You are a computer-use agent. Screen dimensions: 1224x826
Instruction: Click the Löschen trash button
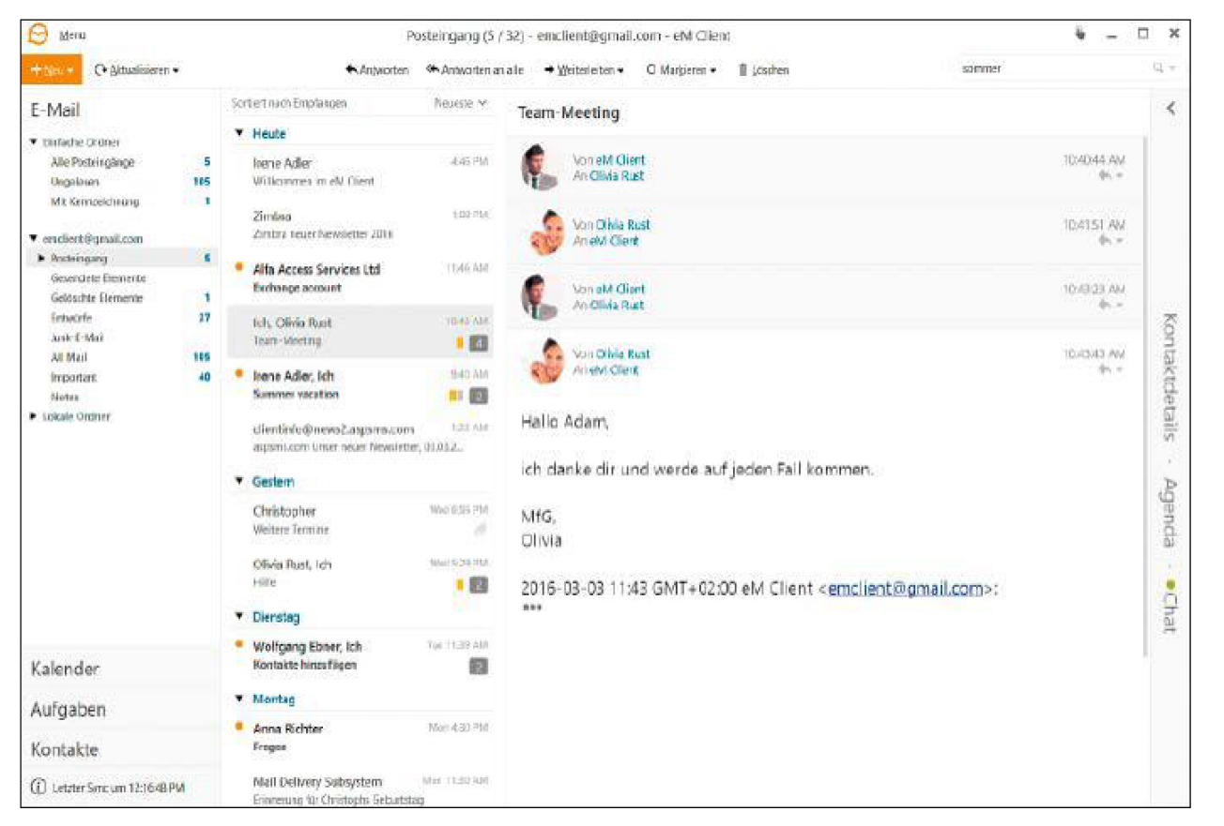763,69
